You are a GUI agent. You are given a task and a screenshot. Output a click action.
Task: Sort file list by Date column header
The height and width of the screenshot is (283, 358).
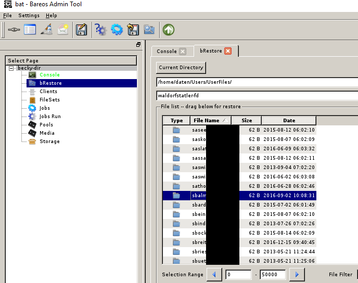289,121
